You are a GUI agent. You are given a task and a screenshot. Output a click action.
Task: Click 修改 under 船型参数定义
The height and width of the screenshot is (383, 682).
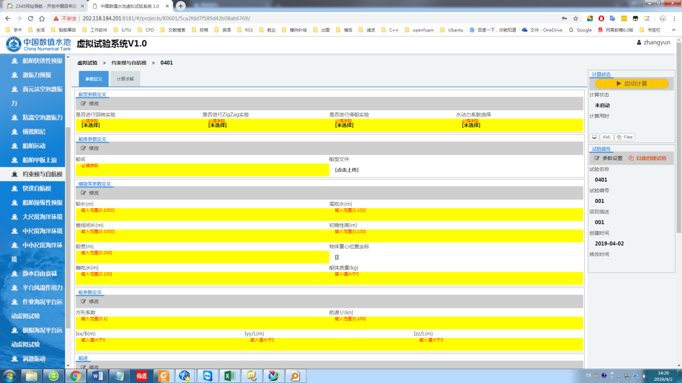click(x=90, y=104)
